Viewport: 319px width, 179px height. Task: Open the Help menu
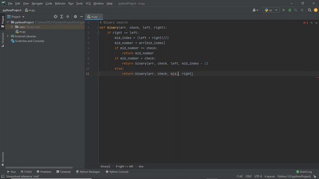pyautogui.click(x=110, y=3)
